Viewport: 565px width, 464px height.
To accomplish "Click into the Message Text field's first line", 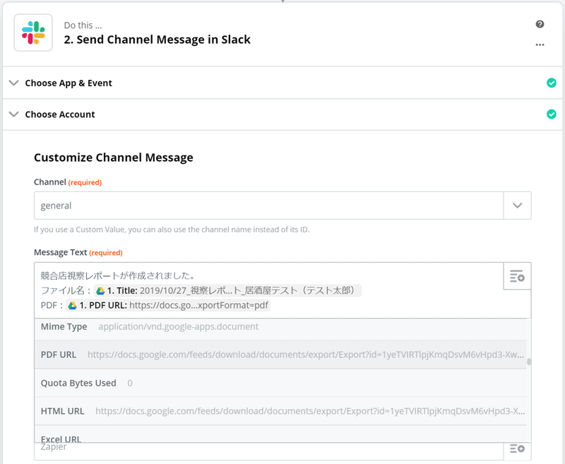I will tap(118, 276).
